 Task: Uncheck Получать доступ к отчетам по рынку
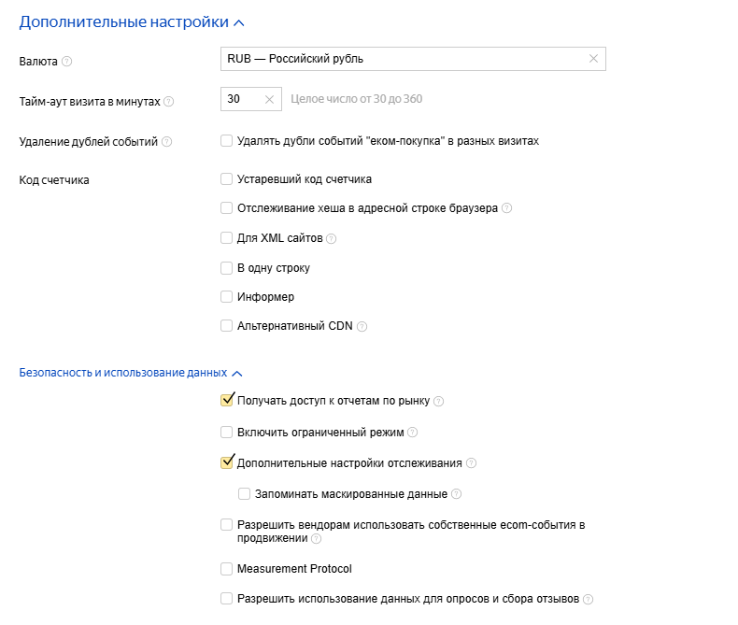(x=226, y=401)
